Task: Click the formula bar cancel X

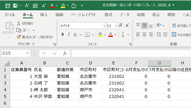Action: coord(44,53)
